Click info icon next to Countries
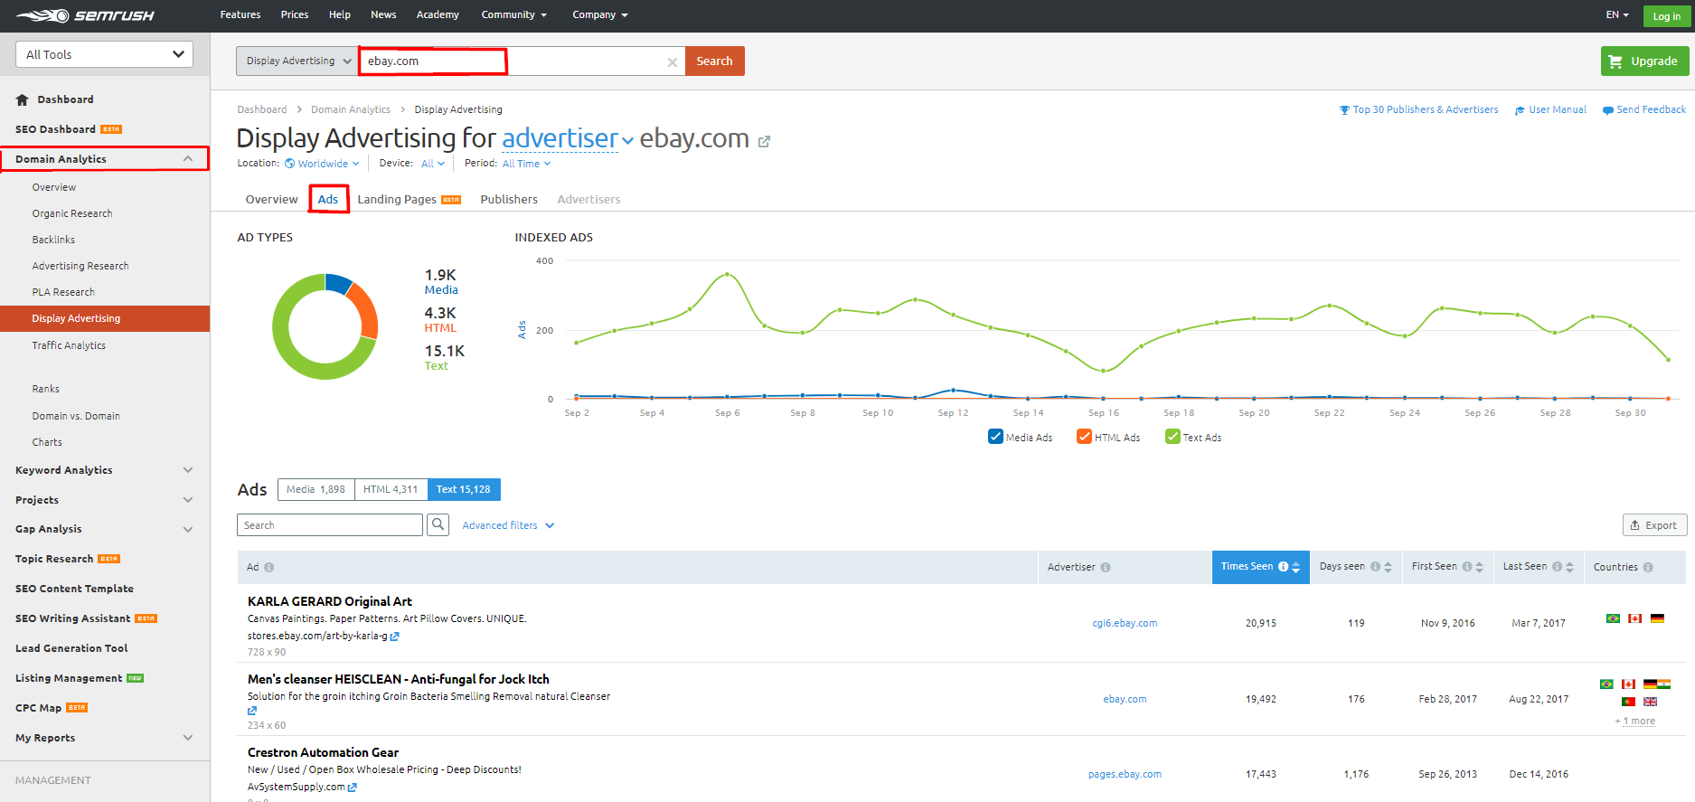 (x=1648, y=568)
